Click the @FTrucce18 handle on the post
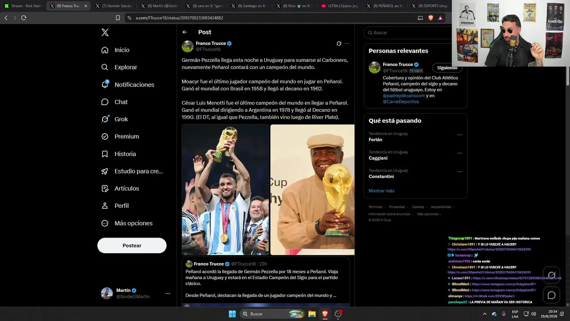 pos(208,49)
